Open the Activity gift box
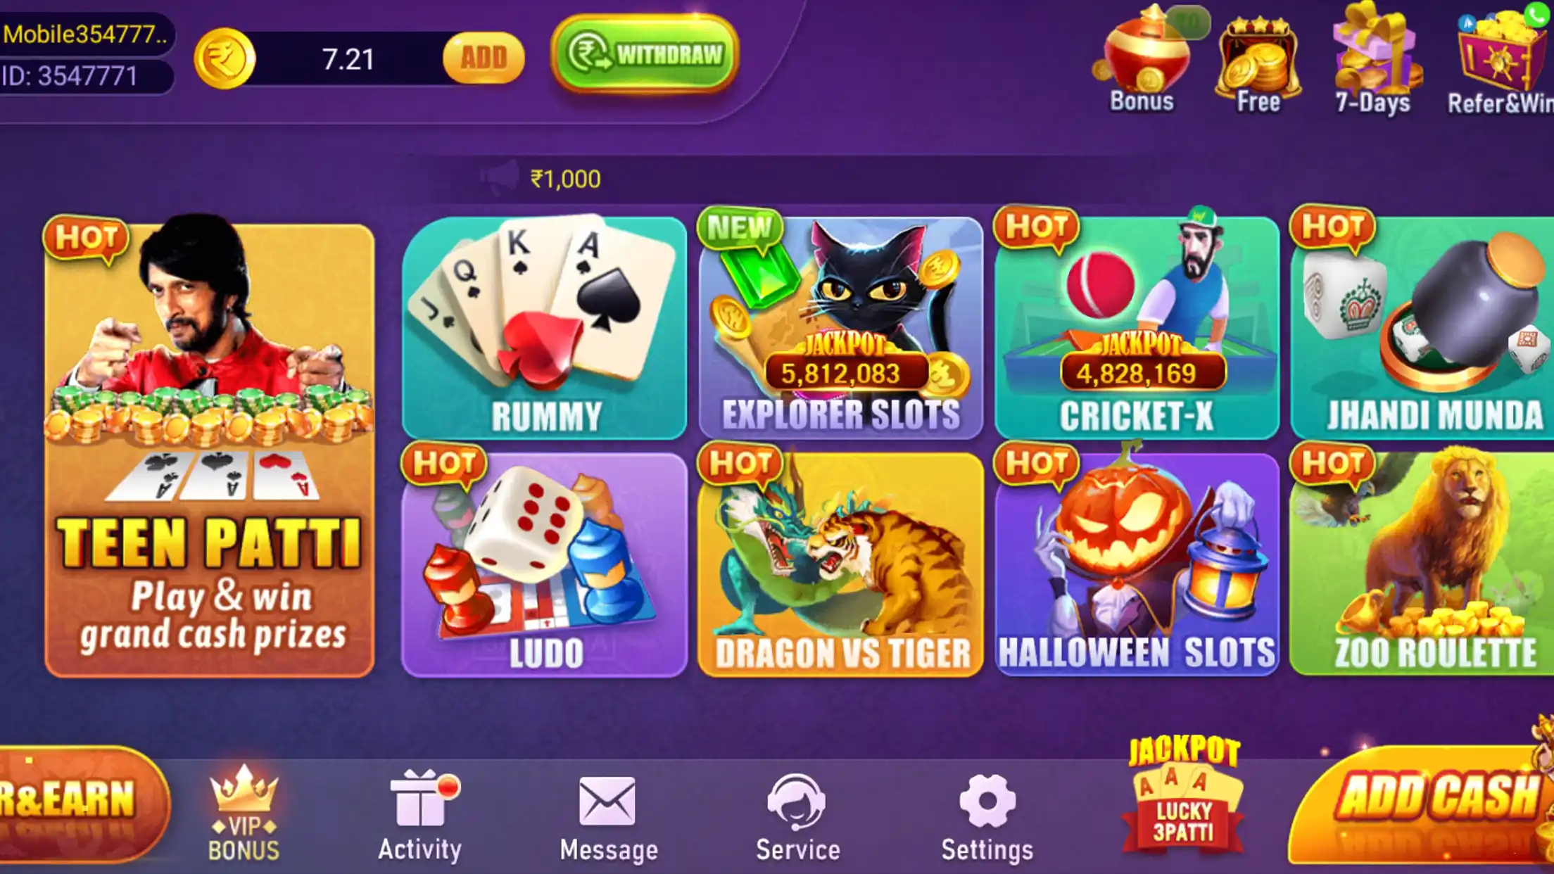This screenshot has width=1554, height=874. (420, 816)
